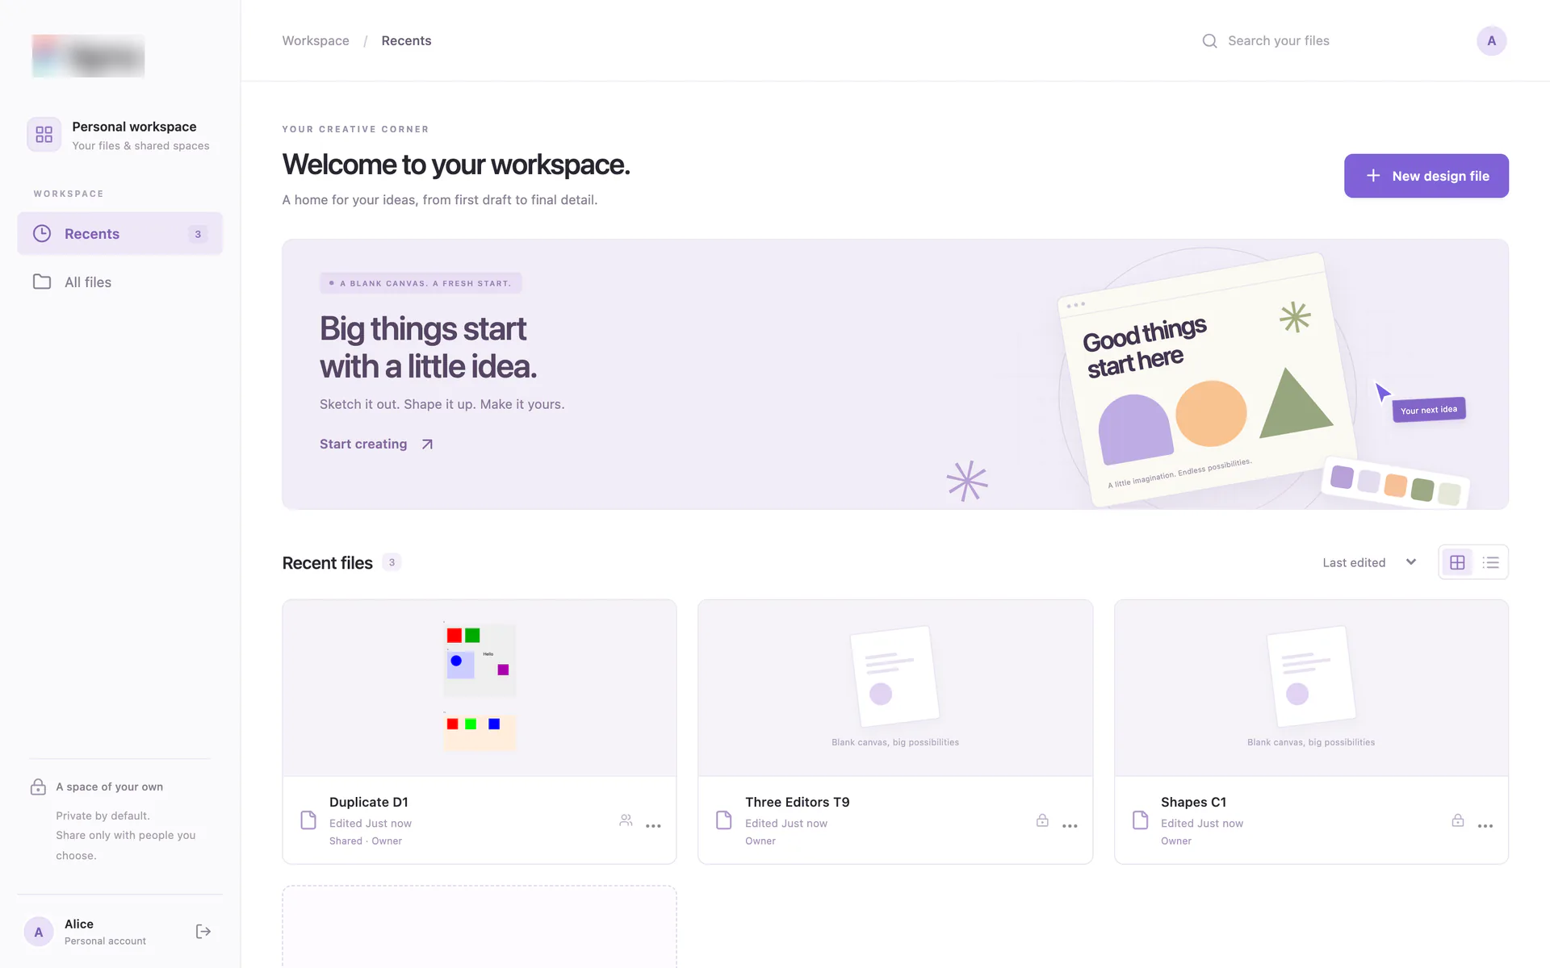The width and height of the screenshot is (1550, 968).
Task: Open Shapes C1 thumbnail preview
Action: point(1311,688)
